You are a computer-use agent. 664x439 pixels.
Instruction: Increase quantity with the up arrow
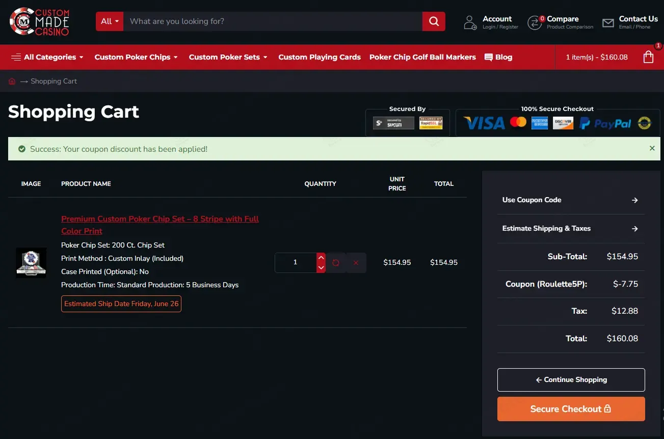pos(321,258)
